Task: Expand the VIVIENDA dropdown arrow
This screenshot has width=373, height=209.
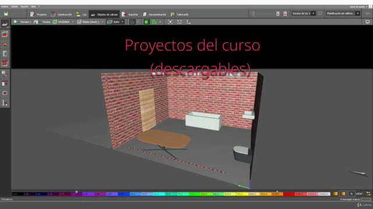Action: [x=72, y=22]
